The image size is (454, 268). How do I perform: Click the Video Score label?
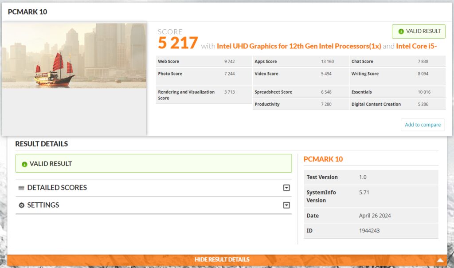click(266, 74)
